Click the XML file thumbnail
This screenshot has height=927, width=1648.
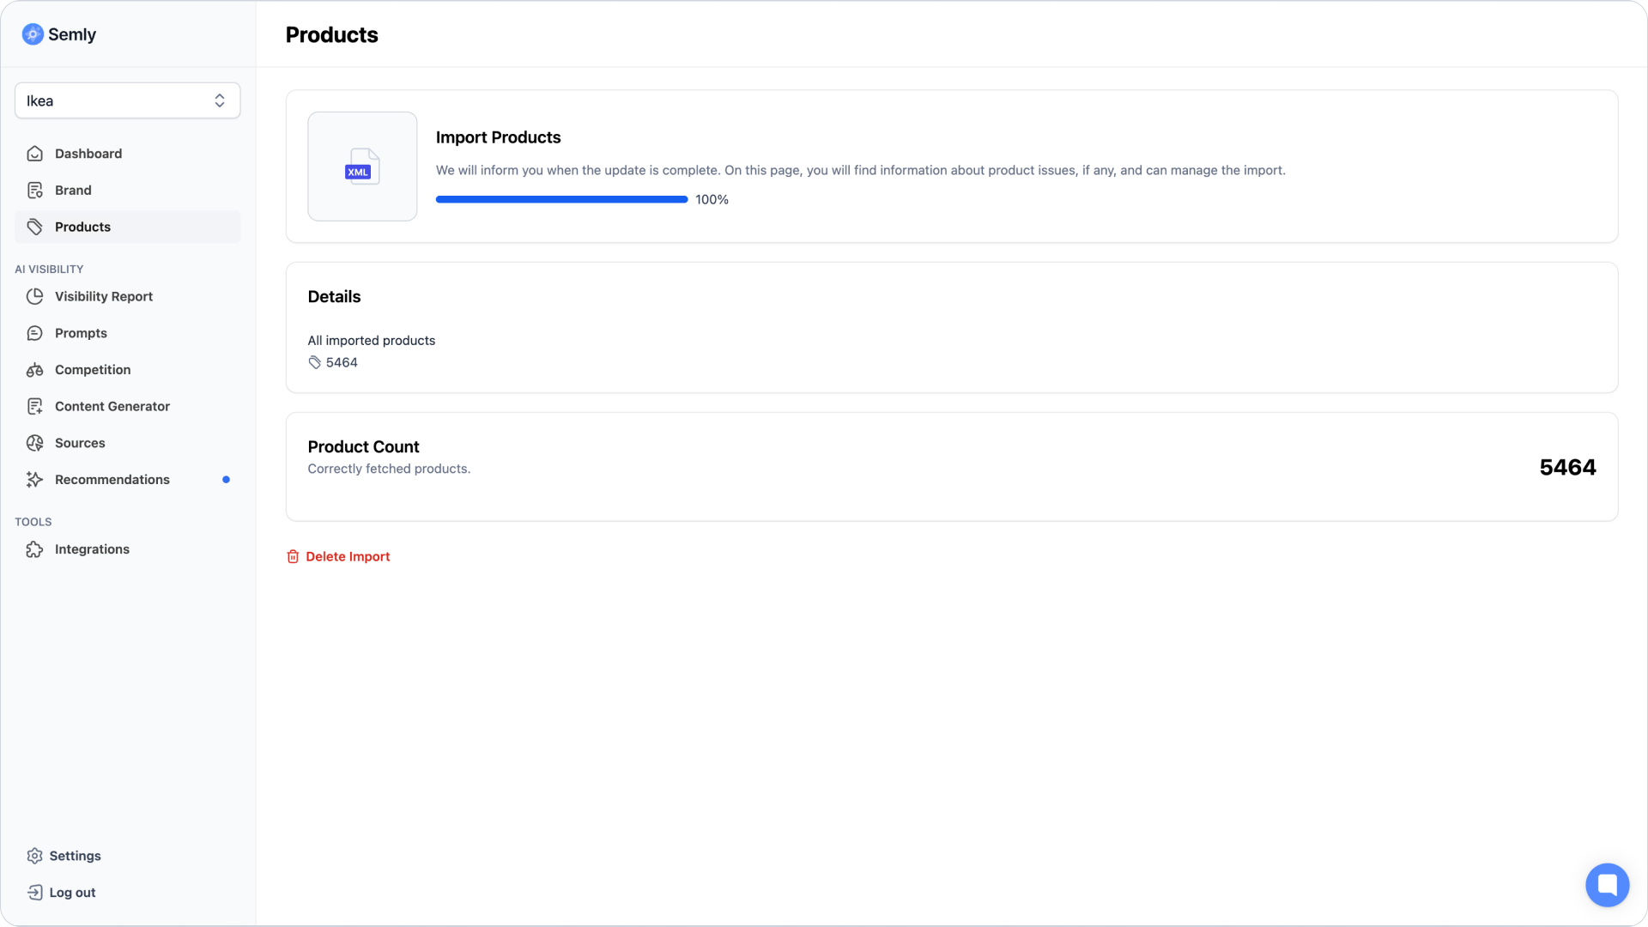tap(362, 167)
